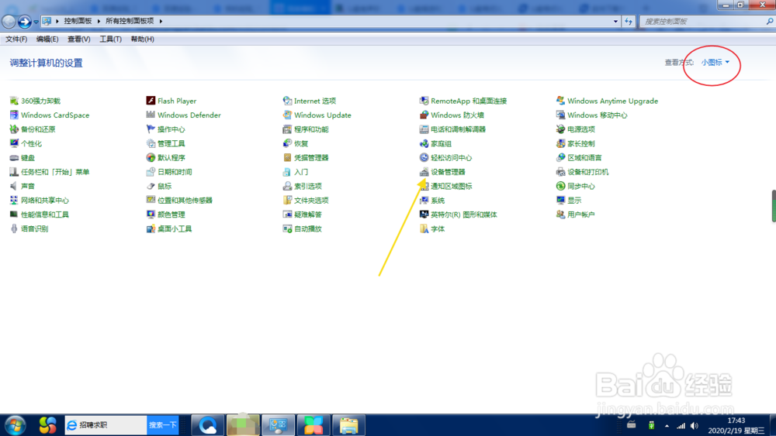Click the 字体 folder icon

click(424, 228)
